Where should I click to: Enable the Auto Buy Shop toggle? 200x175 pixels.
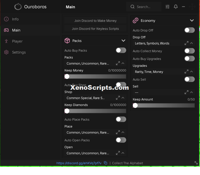pos(121,84)
